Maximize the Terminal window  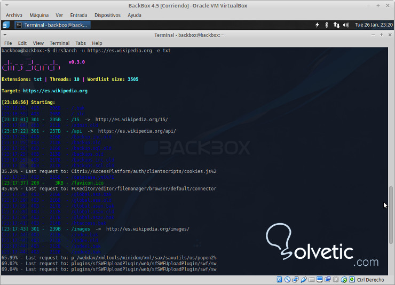(382, 35)
